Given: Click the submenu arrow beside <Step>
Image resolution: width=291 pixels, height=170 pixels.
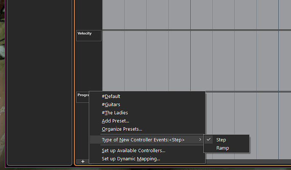Looking at the screenshot, I should click(x=200, y=139).
